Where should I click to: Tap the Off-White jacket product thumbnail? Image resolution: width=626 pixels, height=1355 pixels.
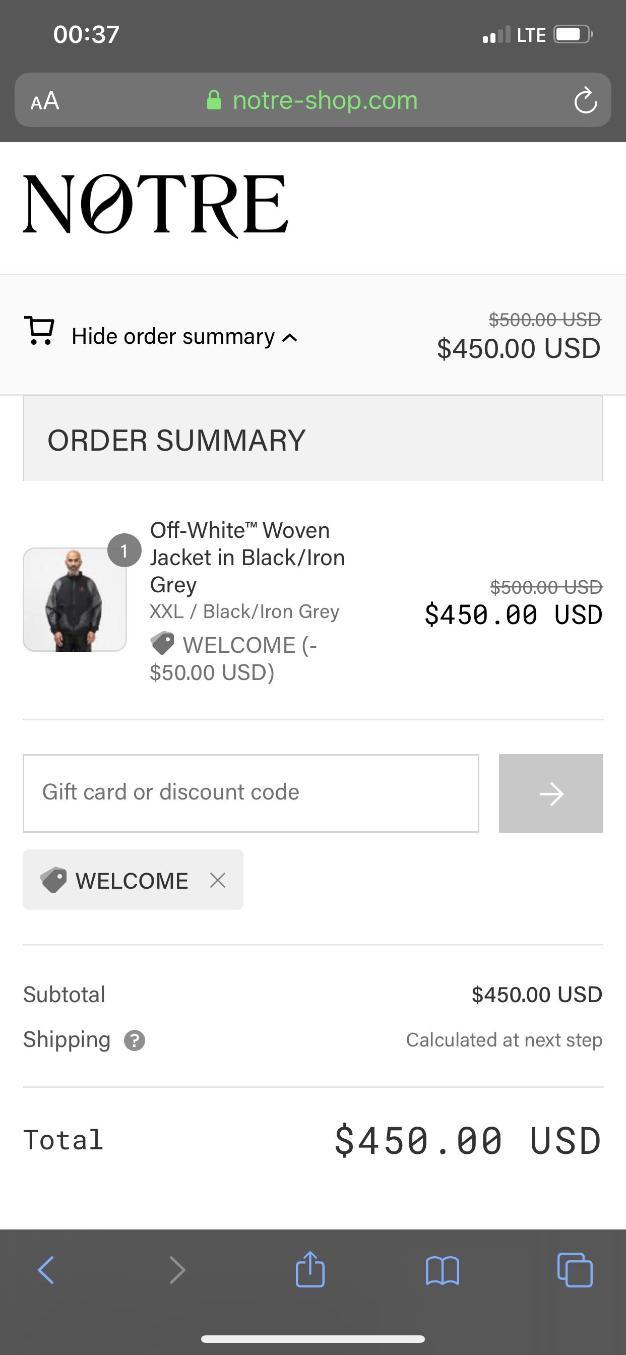75,600
